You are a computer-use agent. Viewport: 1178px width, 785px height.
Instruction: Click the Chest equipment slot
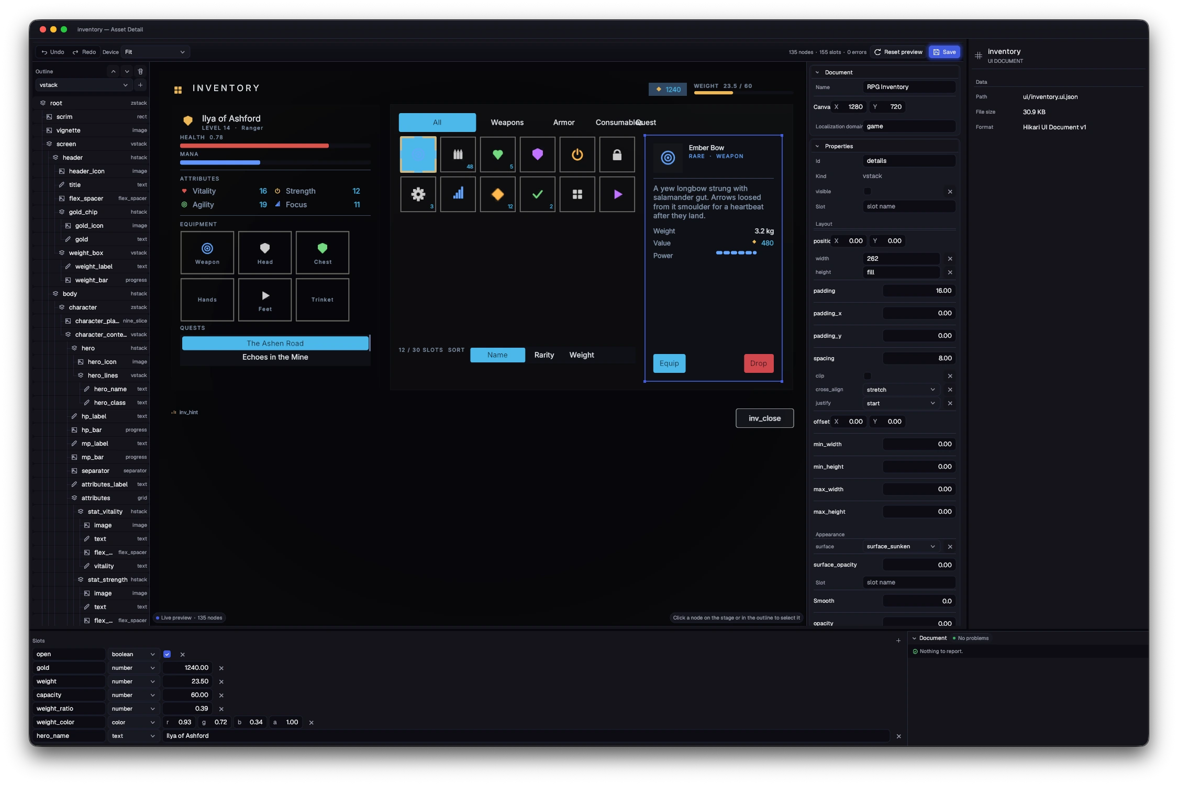323,252
